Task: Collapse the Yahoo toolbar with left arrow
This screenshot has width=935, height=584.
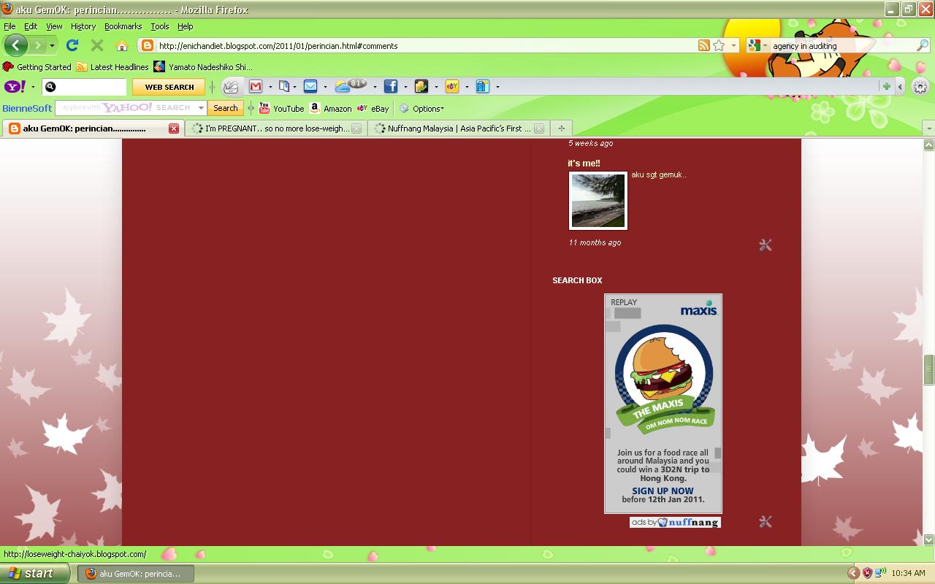Action: click(900, 87)
